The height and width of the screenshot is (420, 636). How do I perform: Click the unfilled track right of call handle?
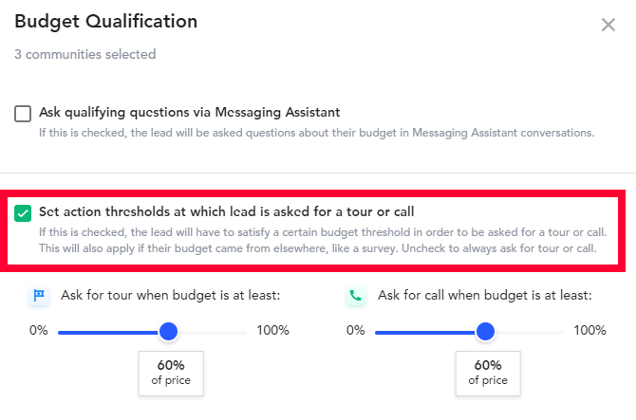point(530,332)
